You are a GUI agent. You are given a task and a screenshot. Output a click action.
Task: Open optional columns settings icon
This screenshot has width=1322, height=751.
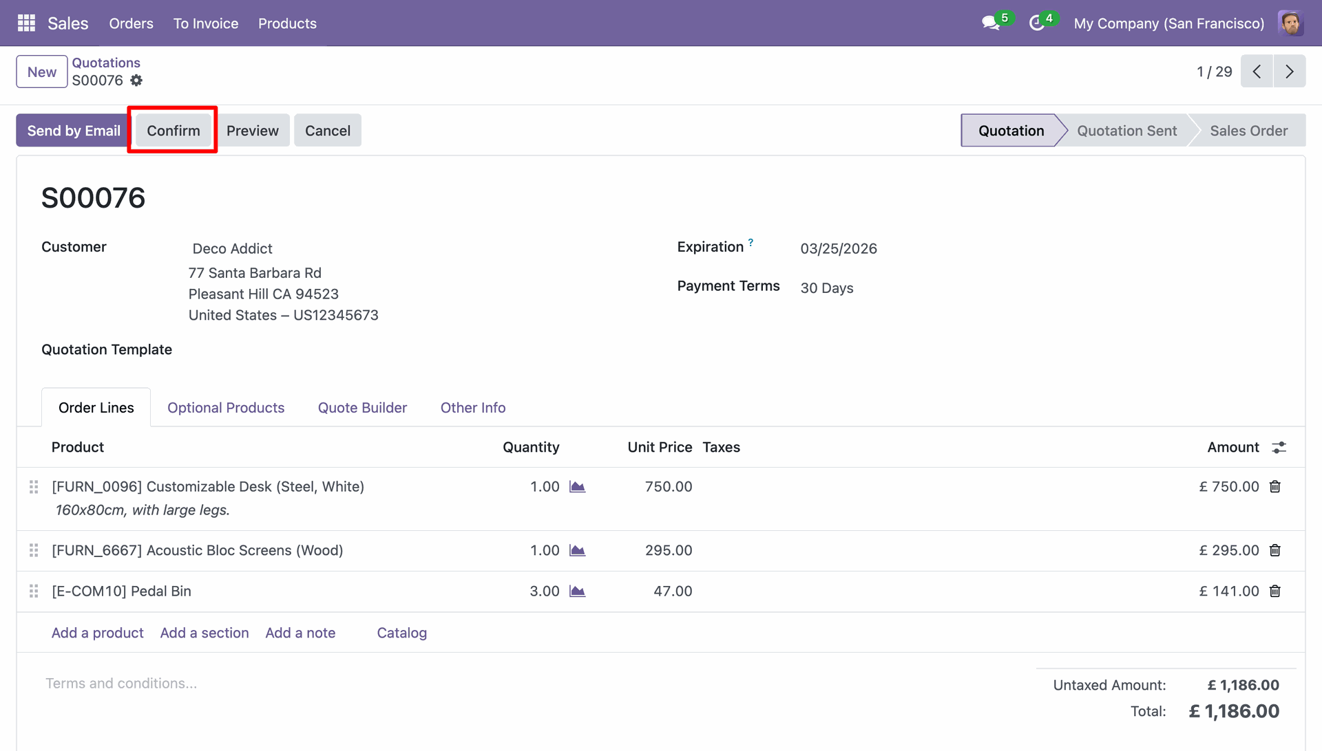point(1279,448)
